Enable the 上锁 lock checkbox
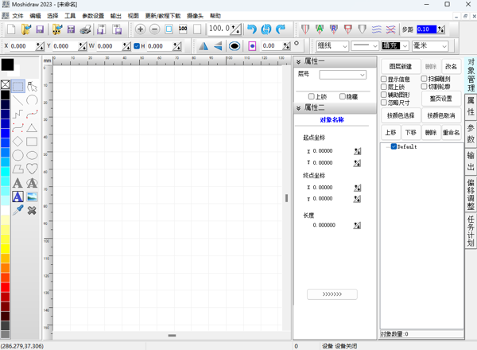 (312, 97)
